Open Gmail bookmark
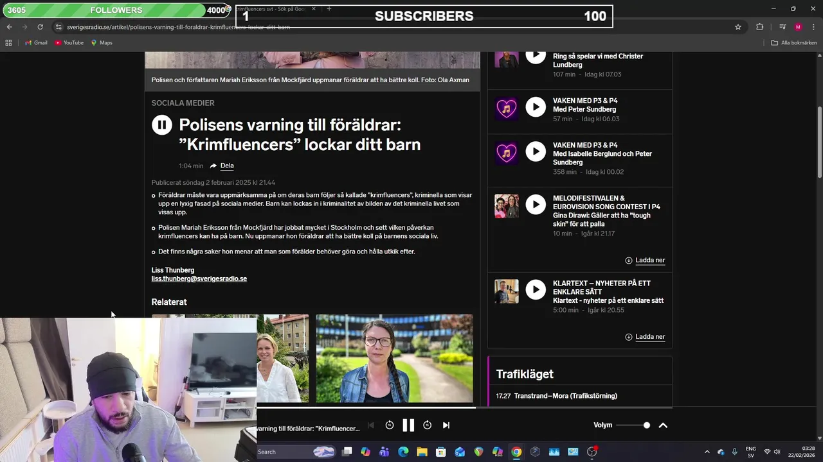Viewport: 823px width, 462px height. [36, 42]
